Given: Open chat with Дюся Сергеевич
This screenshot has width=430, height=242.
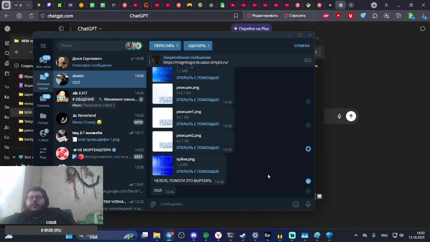Looking at the screenshot, I should [x=100, y=62].
